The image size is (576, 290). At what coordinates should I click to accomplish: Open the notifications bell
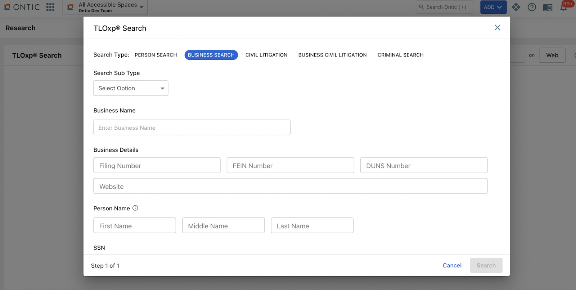pyautogui.click(x=563, y=8)
